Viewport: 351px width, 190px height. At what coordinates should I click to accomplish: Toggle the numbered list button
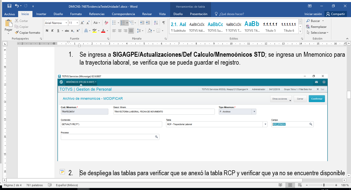click(123, 23)
